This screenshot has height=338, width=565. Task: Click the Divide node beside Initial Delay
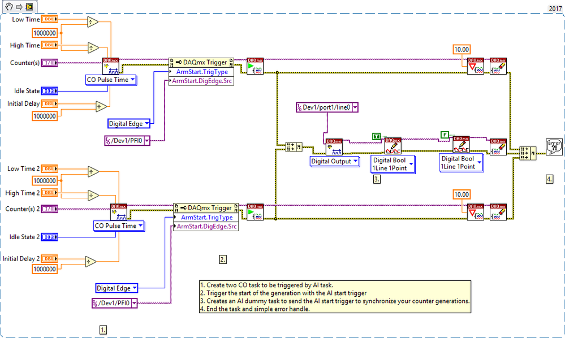101,107
